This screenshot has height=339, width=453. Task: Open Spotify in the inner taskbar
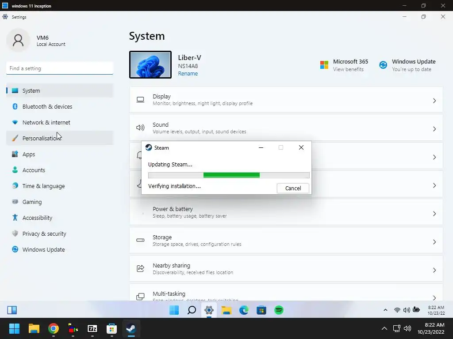click(x=279, y=310)
